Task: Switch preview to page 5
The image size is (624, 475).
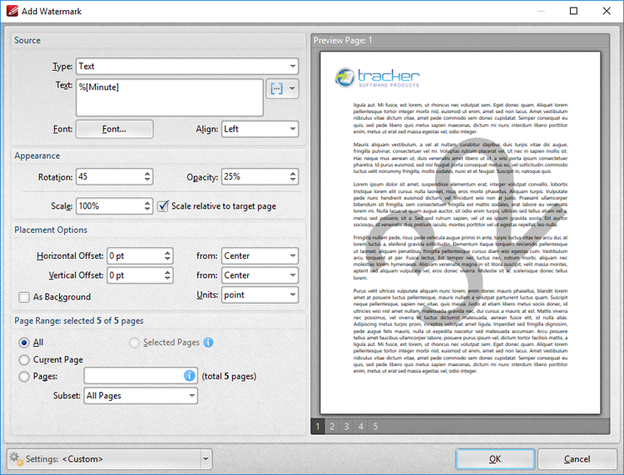Action: (x=375, y=427)
